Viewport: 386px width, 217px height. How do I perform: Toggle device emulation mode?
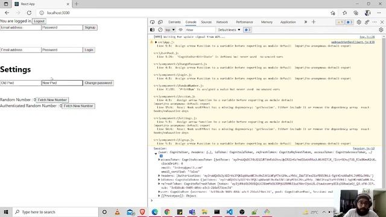tap(160, 22)
